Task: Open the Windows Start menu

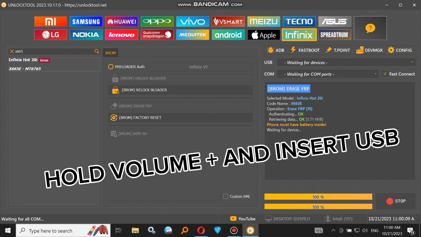Action: 8,230
